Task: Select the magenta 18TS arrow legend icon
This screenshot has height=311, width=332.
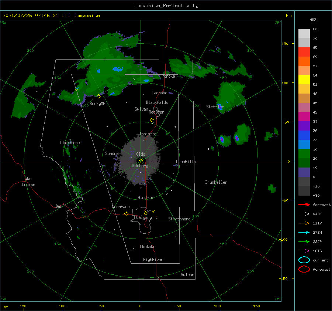Action: pyautogui.click(x=304, y=251)
